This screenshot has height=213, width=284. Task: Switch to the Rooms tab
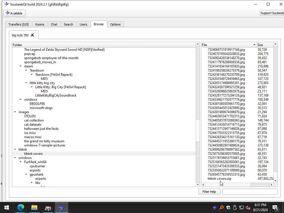(40, 24)
